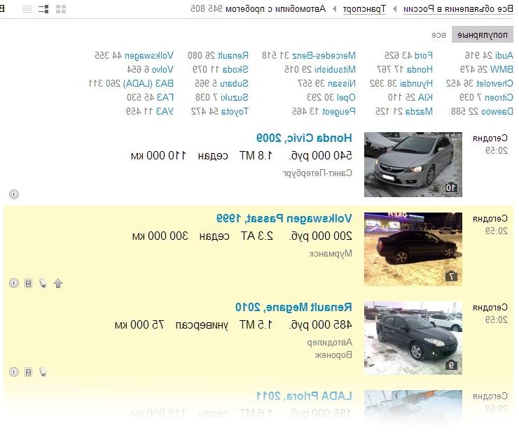Filter by УАЗ brand link

tap(165, 112)
